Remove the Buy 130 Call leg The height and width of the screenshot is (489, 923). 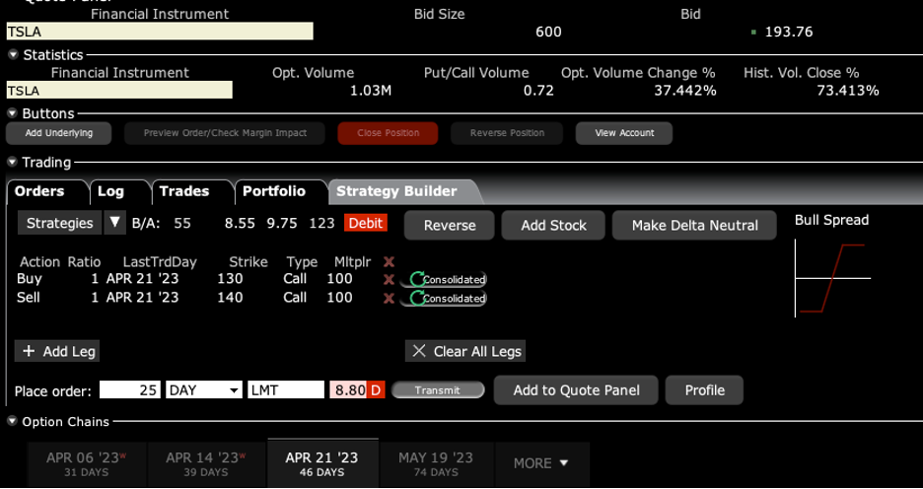click(389, 280)
